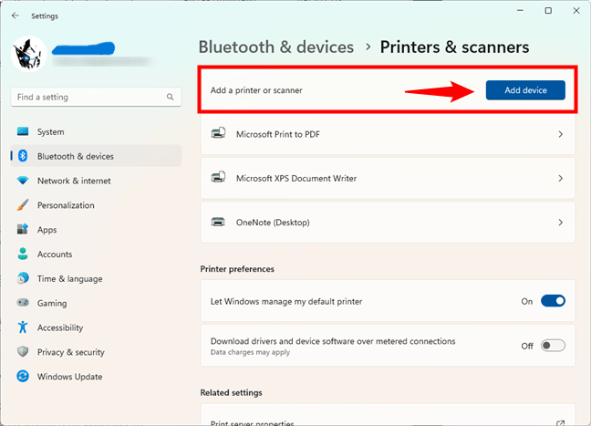Open System settings category

point(96,132)
